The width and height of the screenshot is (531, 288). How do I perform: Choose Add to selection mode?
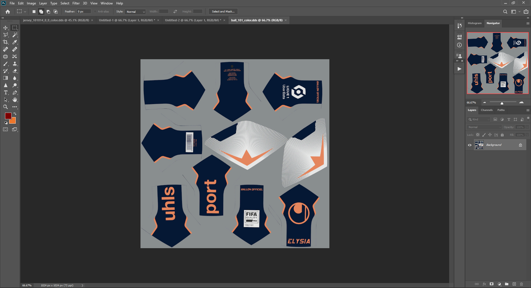[41, 12]
